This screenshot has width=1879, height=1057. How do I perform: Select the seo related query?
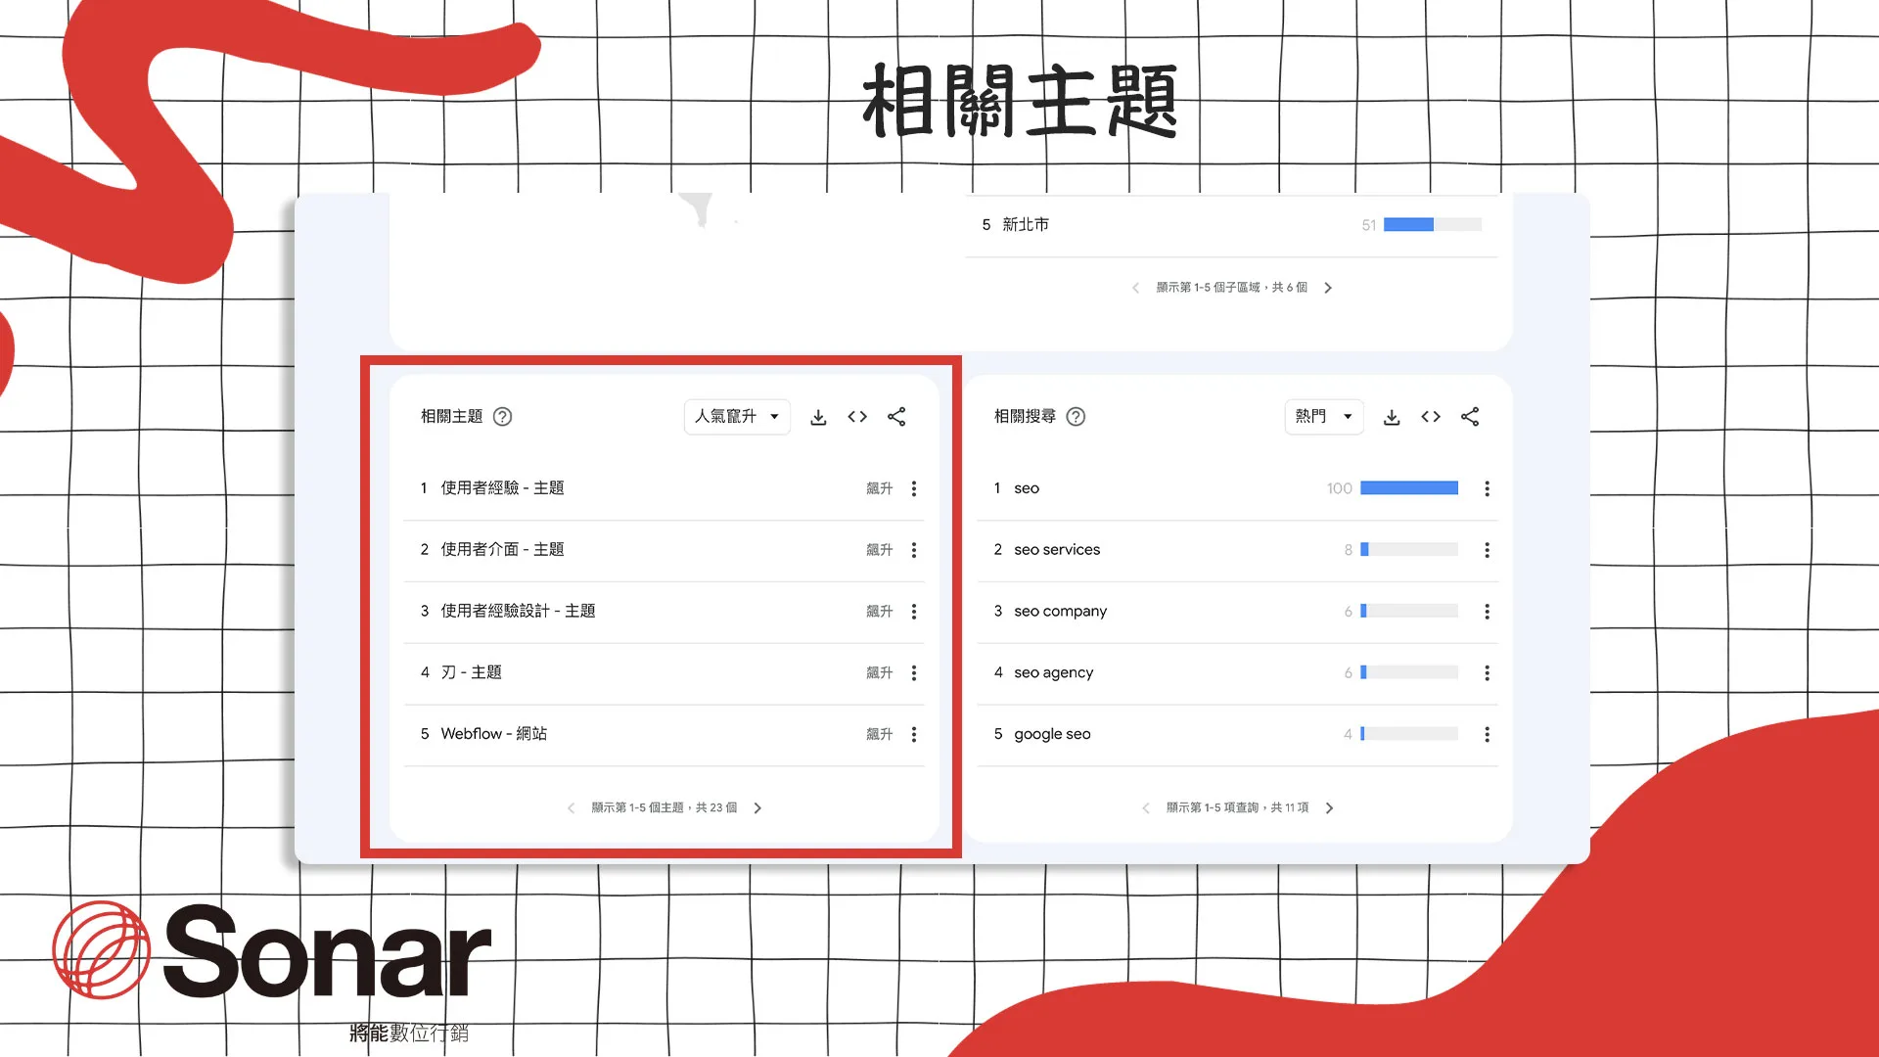(1027, 488)
